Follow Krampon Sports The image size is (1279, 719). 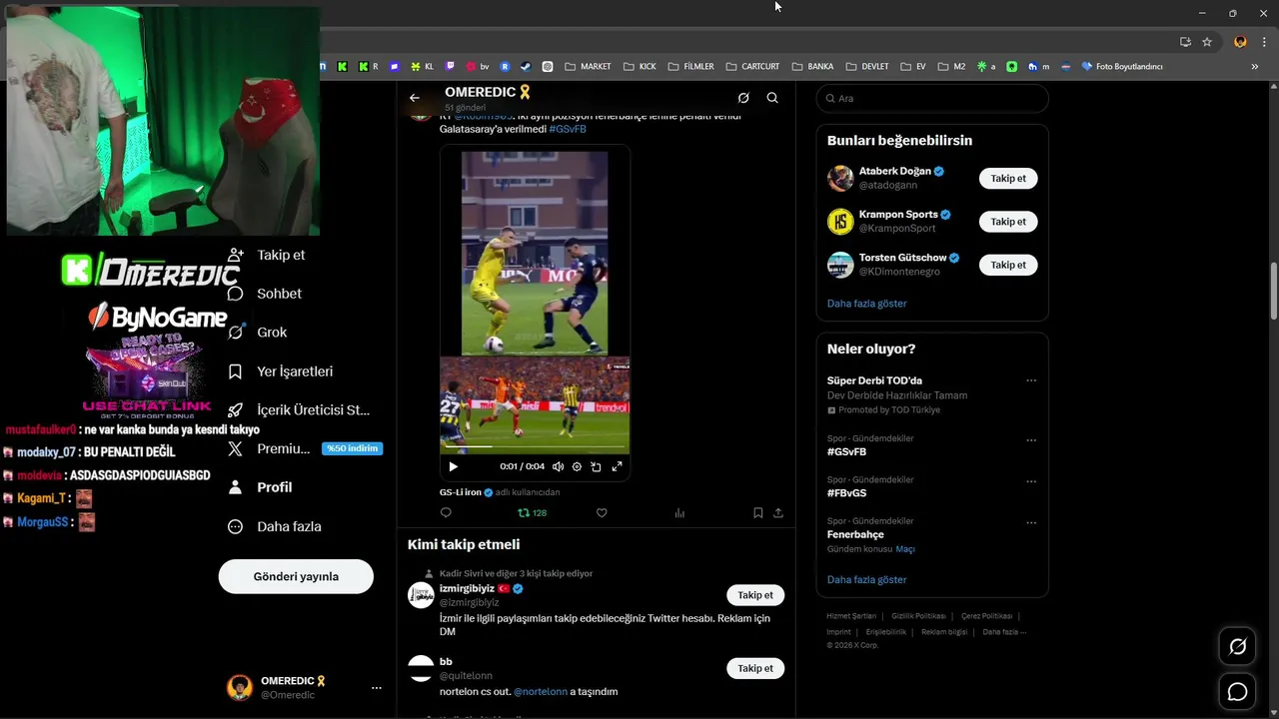coord(1008,222)
